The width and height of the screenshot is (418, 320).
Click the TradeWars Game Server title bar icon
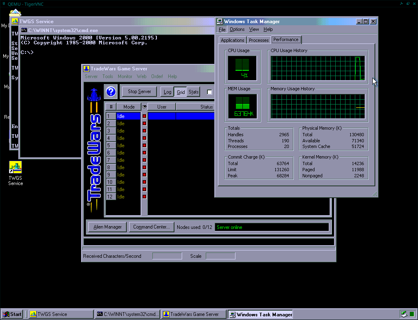pyautogui.click(x=86, y=69)
